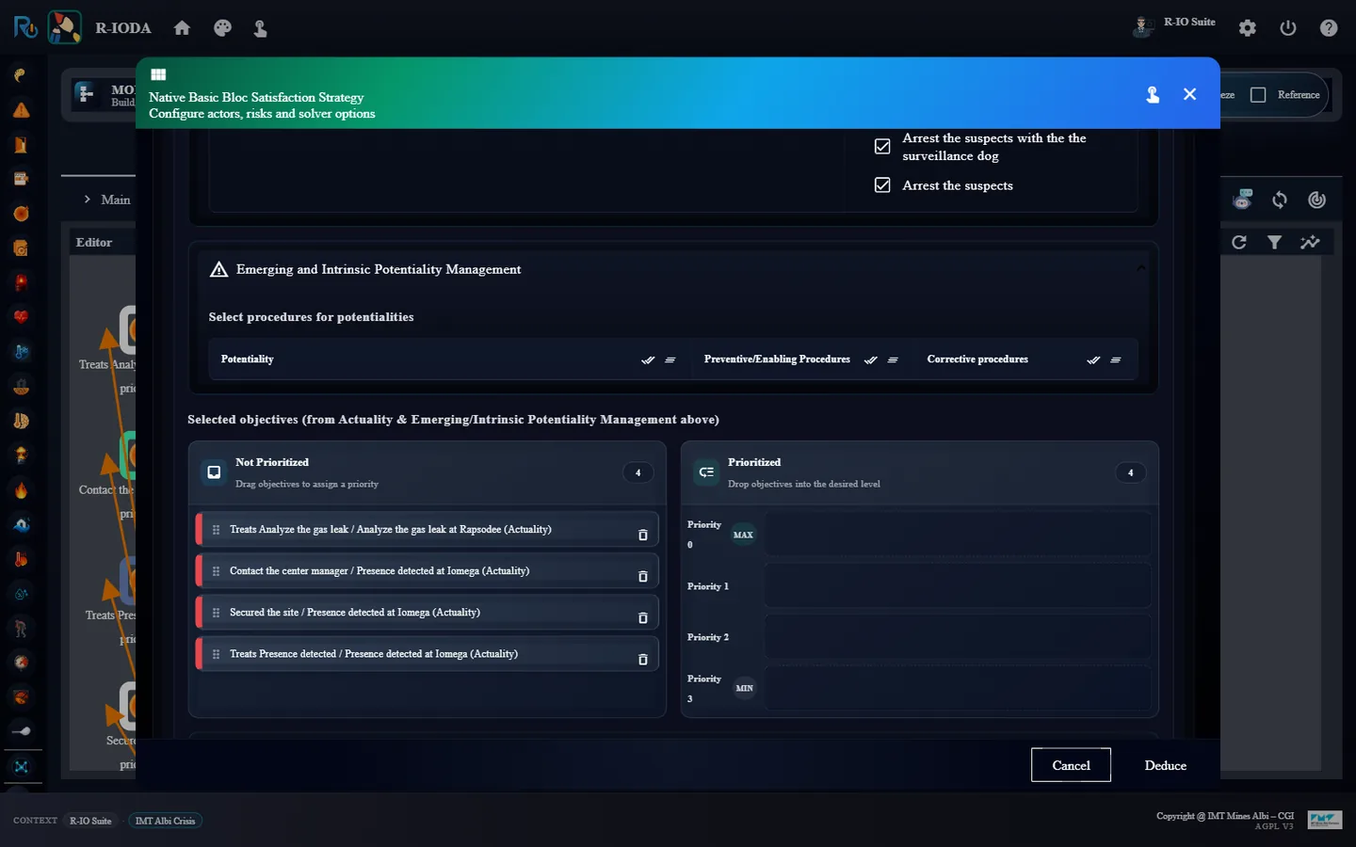Click the circular refresh icon in Editor toolbar
The image size is (1356, 847).
[1239, 243]
